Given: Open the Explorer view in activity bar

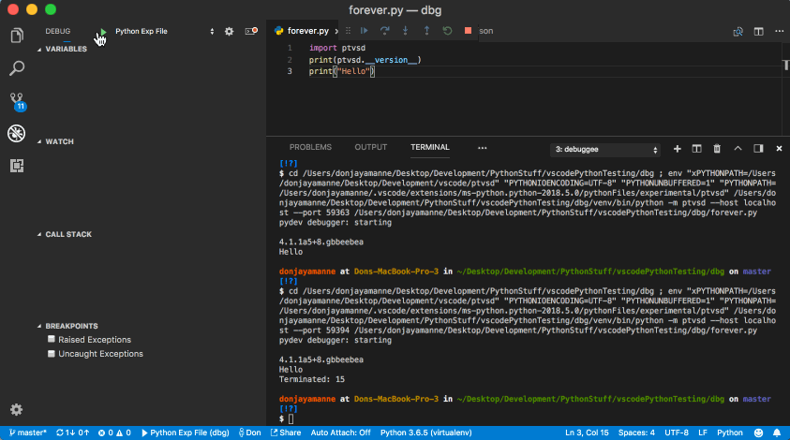Looking at the screenshot, I should (17, 36).
